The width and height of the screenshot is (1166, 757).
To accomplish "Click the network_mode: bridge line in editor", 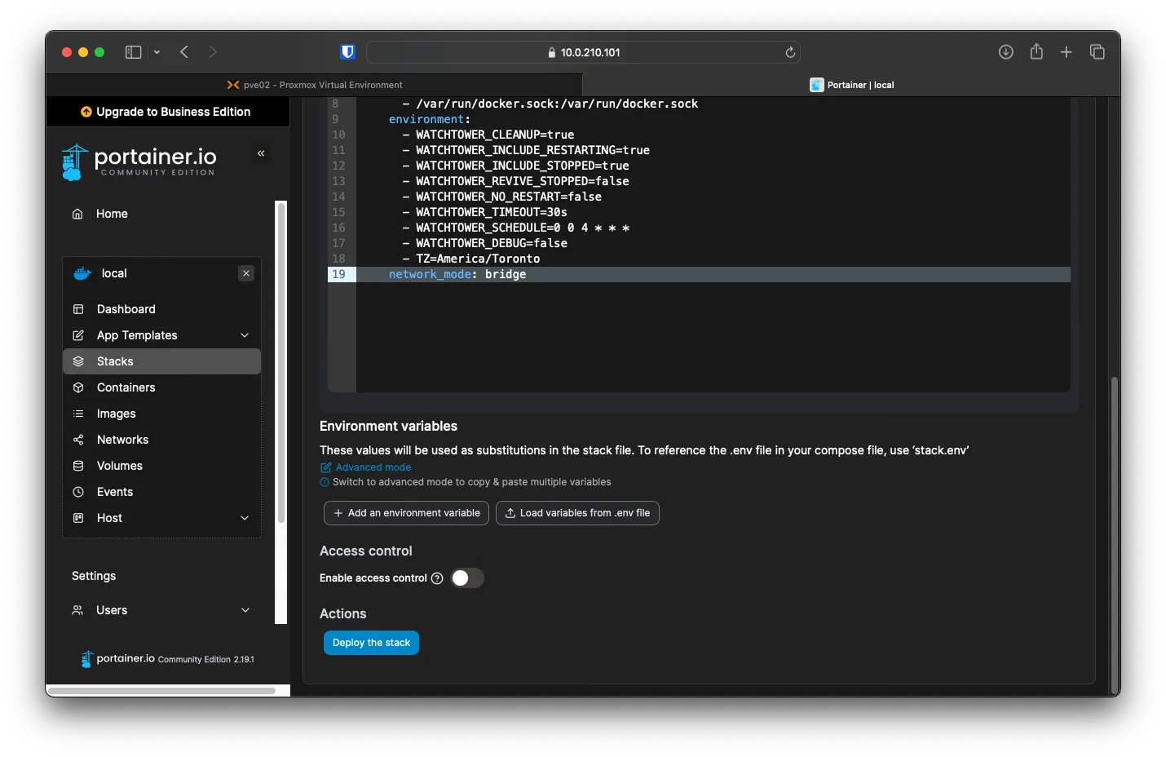I will [457, 274].
